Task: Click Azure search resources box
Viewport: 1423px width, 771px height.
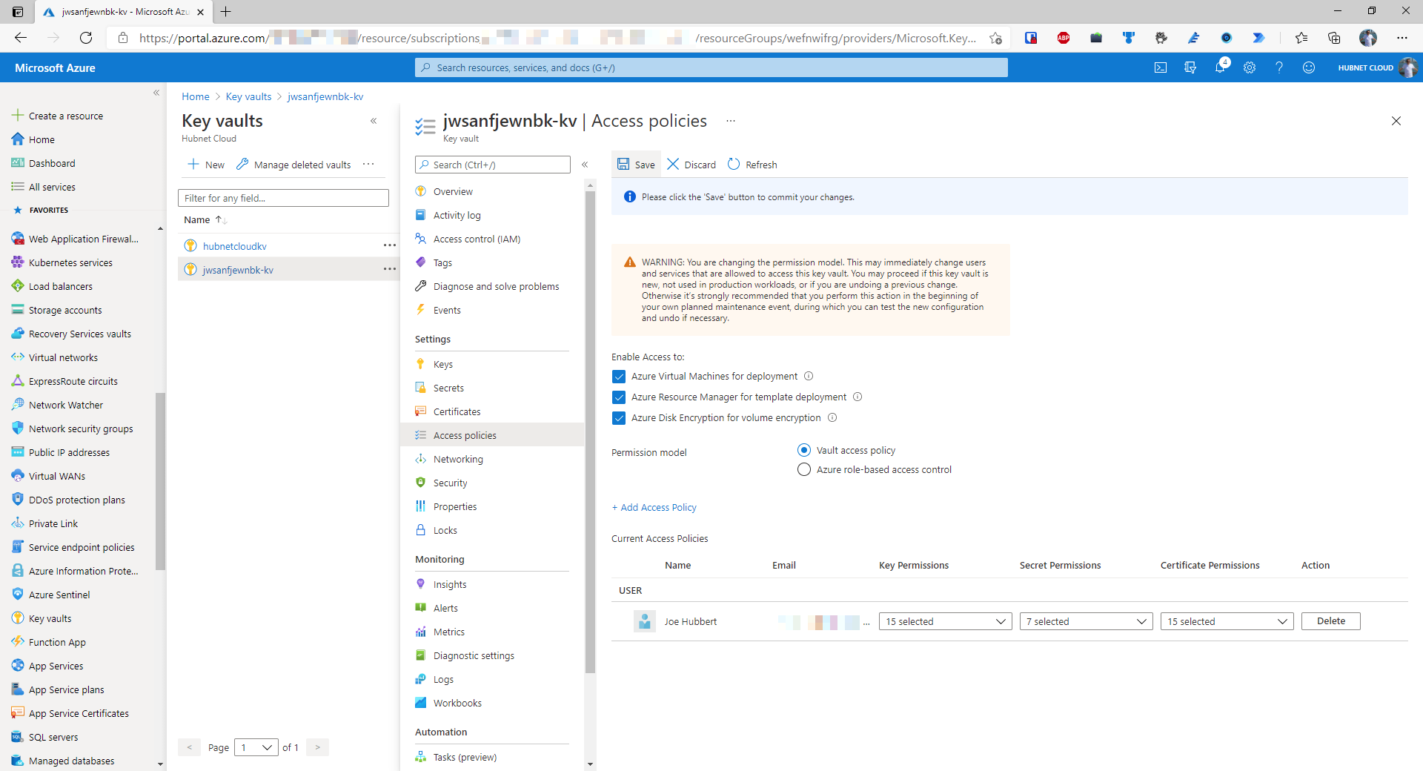Action: pyautogui.click(x=711, y=67)
